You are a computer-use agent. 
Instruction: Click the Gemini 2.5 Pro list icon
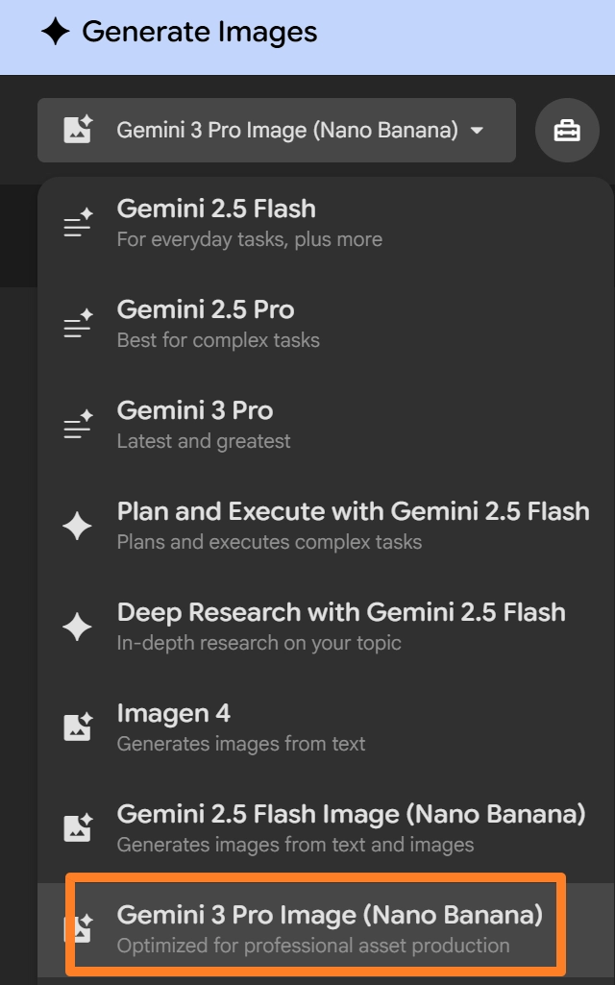pyautogui.click(x=78, y=324)
